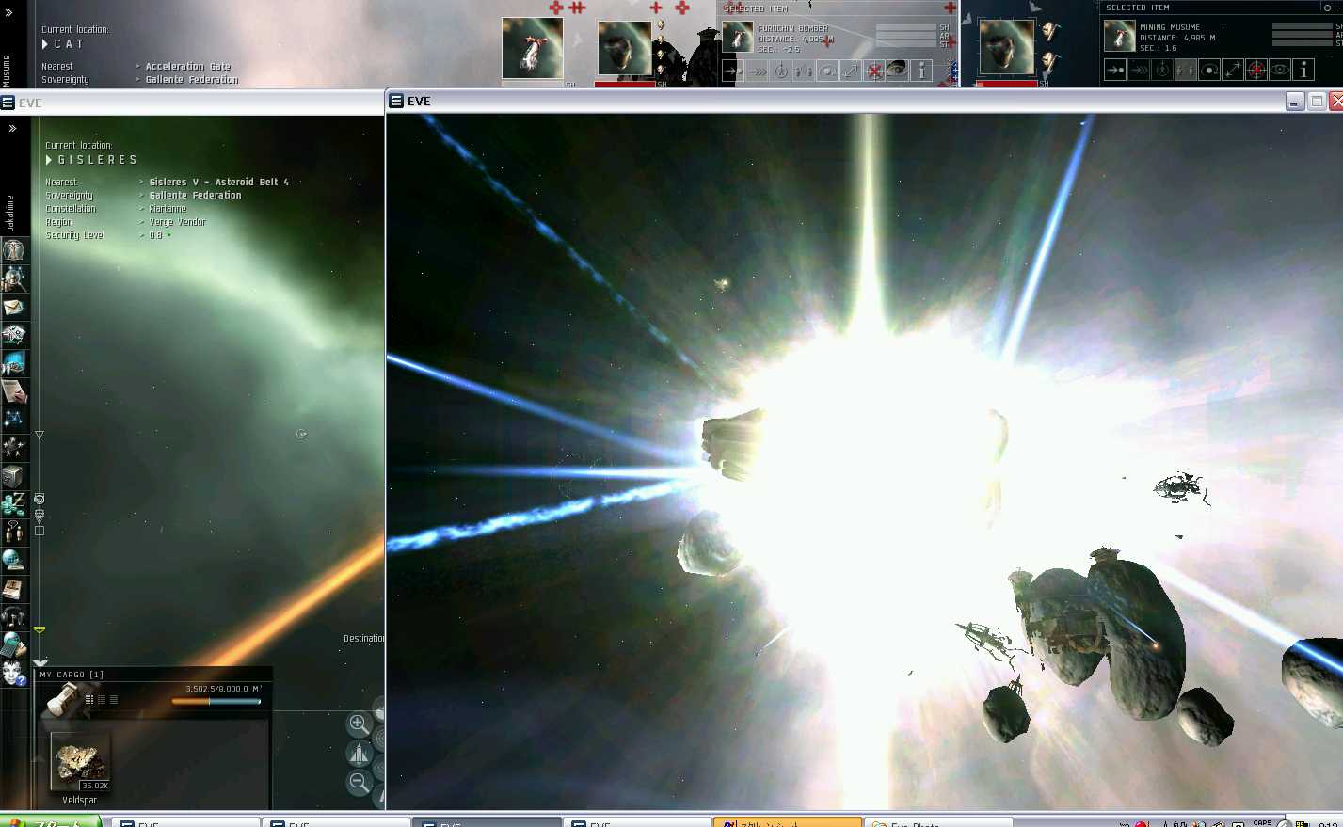Open the wallet coins icon
The image size is (1343, 827).
pos(14,504)
